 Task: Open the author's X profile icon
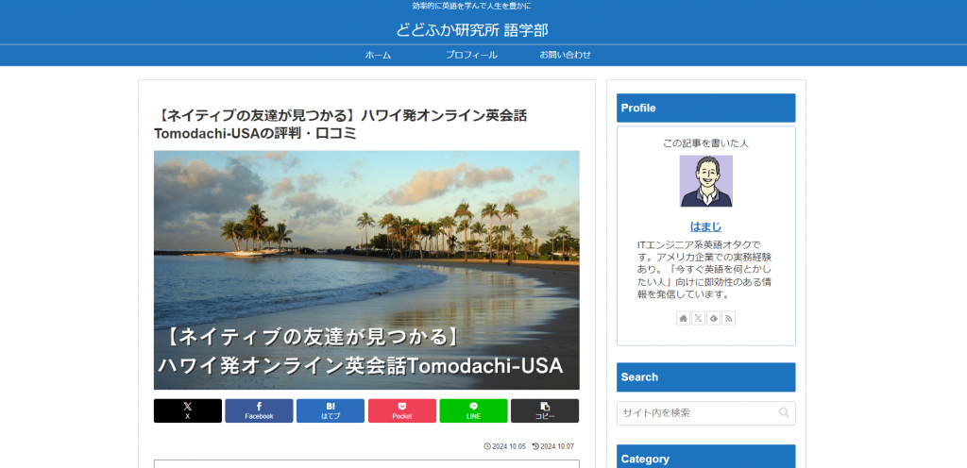coord(698,318)
